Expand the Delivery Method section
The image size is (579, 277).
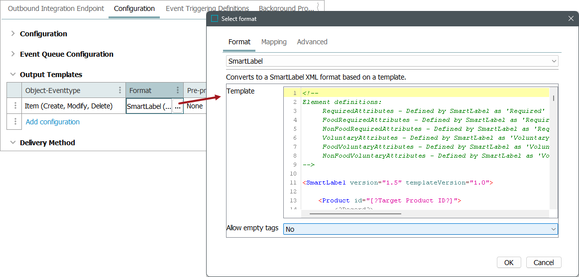(13, 143)
